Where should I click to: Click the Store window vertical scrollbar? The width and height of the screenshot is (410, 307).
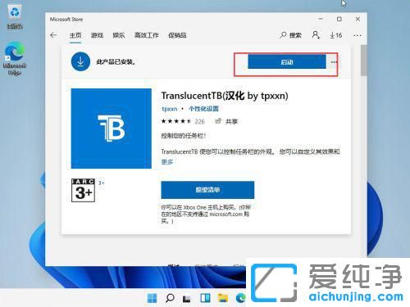[363, 61]
